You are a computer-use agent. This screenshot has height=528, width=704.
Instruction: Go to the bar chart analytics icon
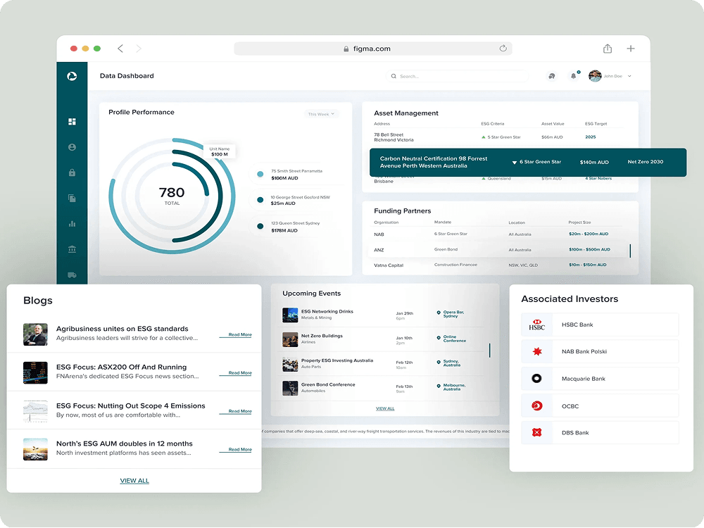(x=72, y=224)
